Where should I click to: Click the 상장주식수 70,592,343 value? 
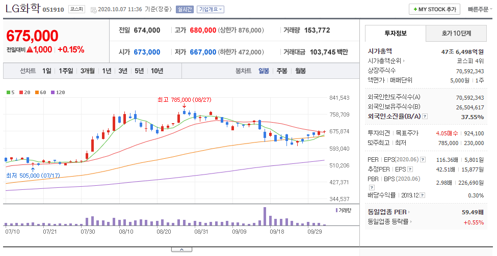(470, 71)
